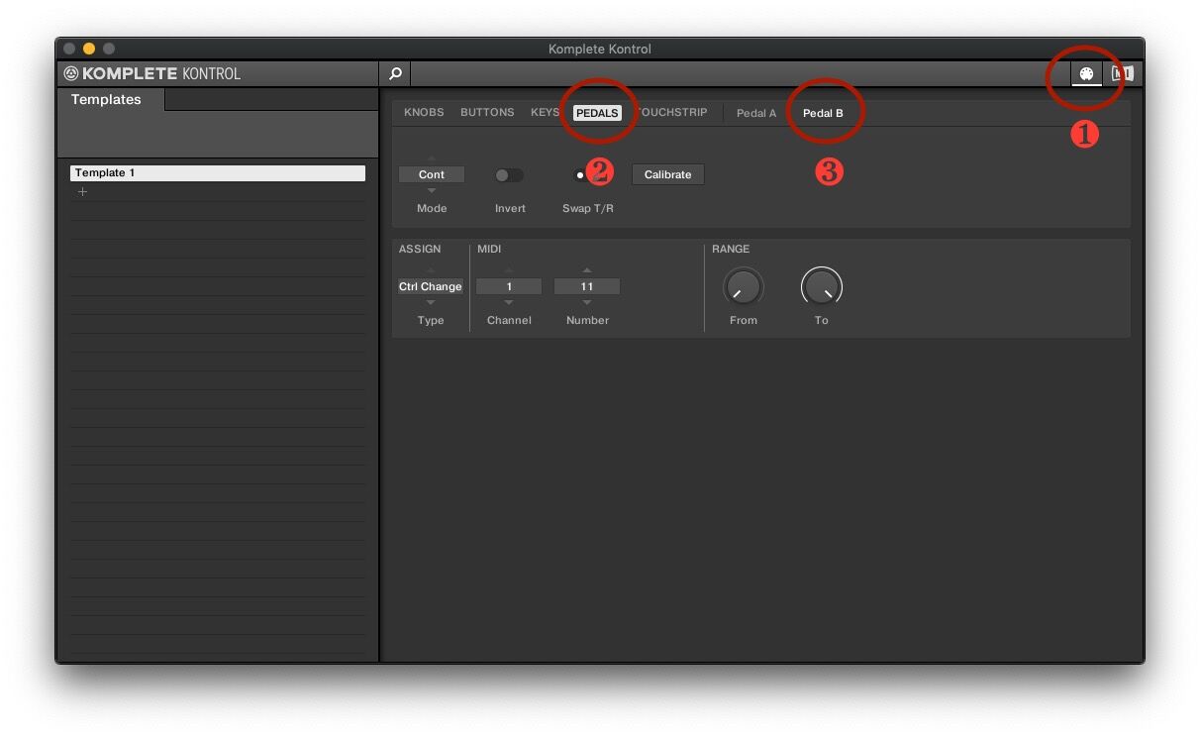Switch to the KNOBS tab

coord(424,113)
